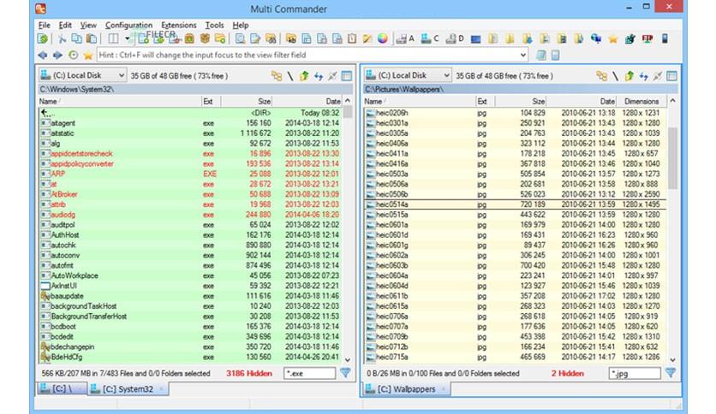This screenshot has width=716, height=414.
Task: Select heic0715a in right panel
Action: (515, 357)
